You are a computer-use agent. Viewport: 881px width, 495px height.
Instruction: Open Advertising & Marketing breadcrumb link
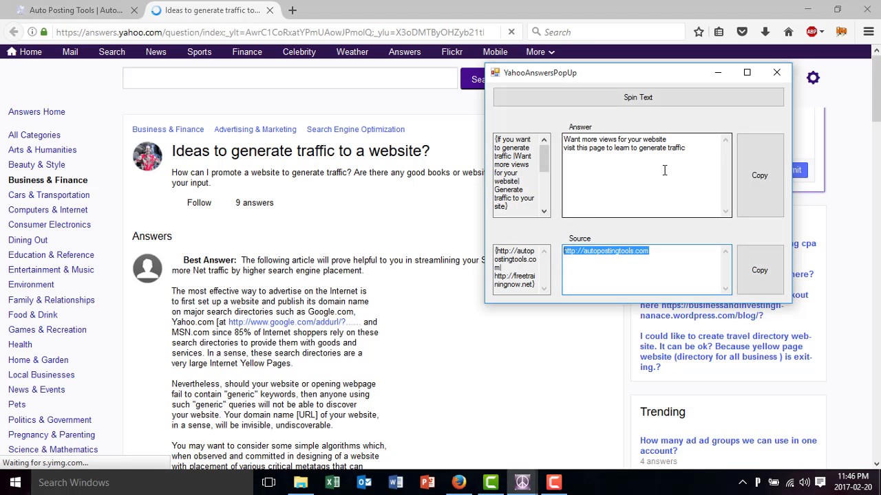(255, 129)
